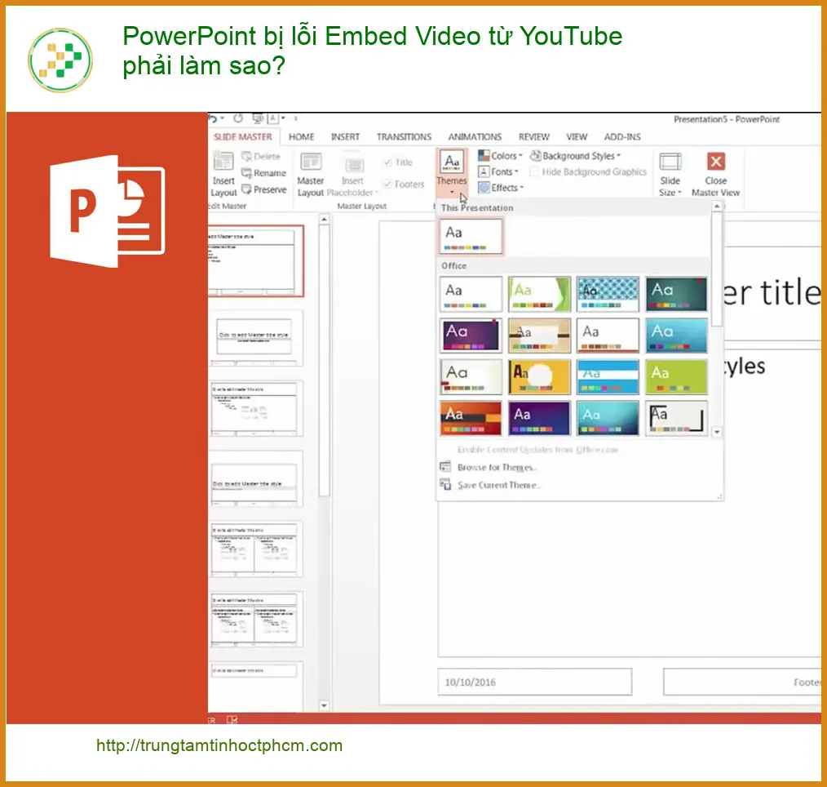The image size is (827, 787).
Task: Expand Insert Placeholder dropdown arrow
Action: click(x=377, y=193)
